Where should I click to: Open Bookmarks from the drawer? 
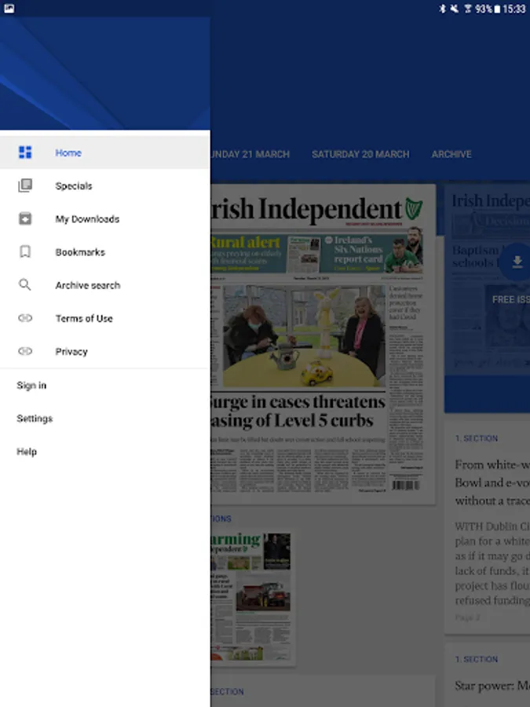[105, 251]
